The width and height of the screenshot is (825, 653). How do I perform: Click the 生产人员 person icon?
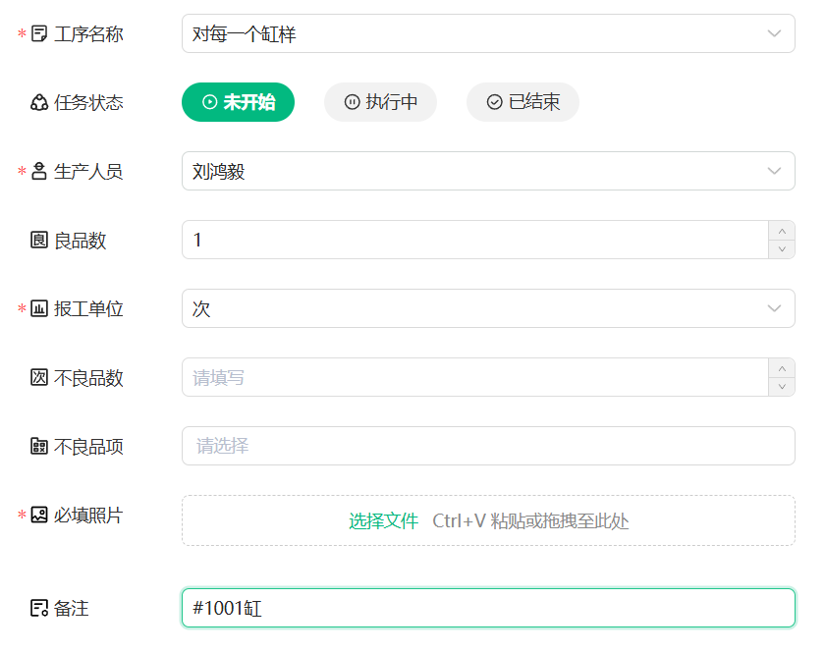(x=39, y=172)
